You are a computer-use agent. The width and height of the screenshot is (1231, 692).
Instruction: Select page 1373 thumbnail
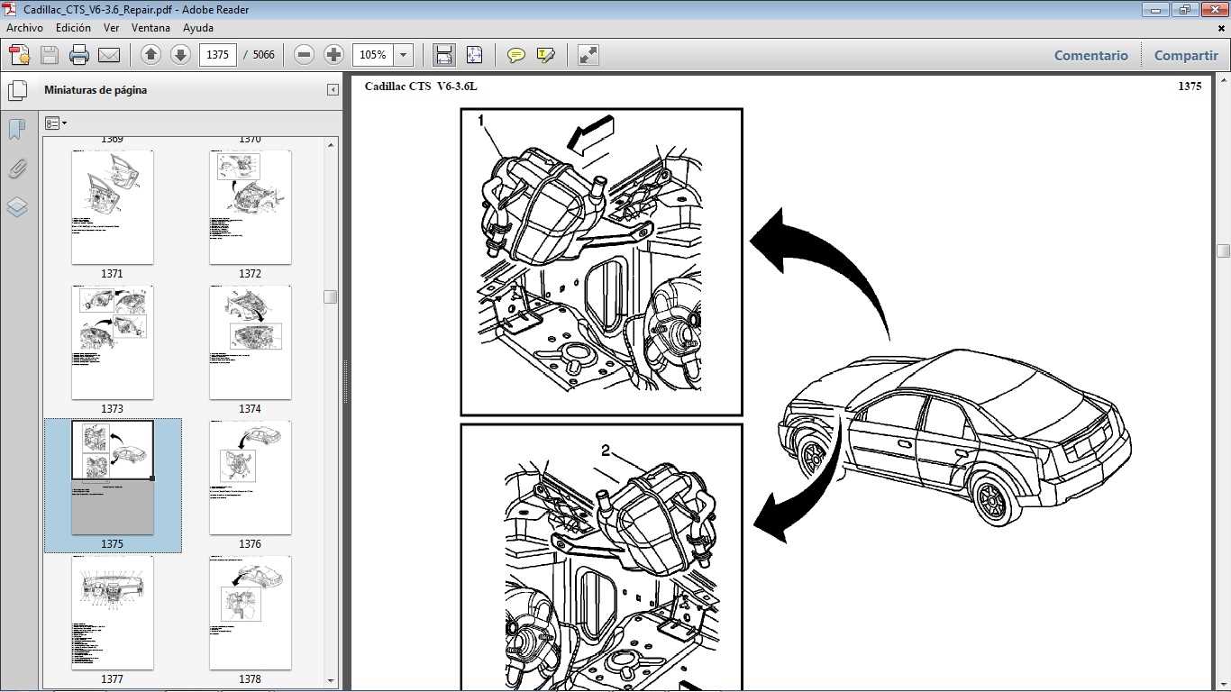113,342
